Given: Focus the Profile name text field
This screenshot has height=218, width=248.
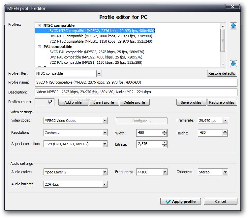Looking at the screenshot, I should point(136,83).
